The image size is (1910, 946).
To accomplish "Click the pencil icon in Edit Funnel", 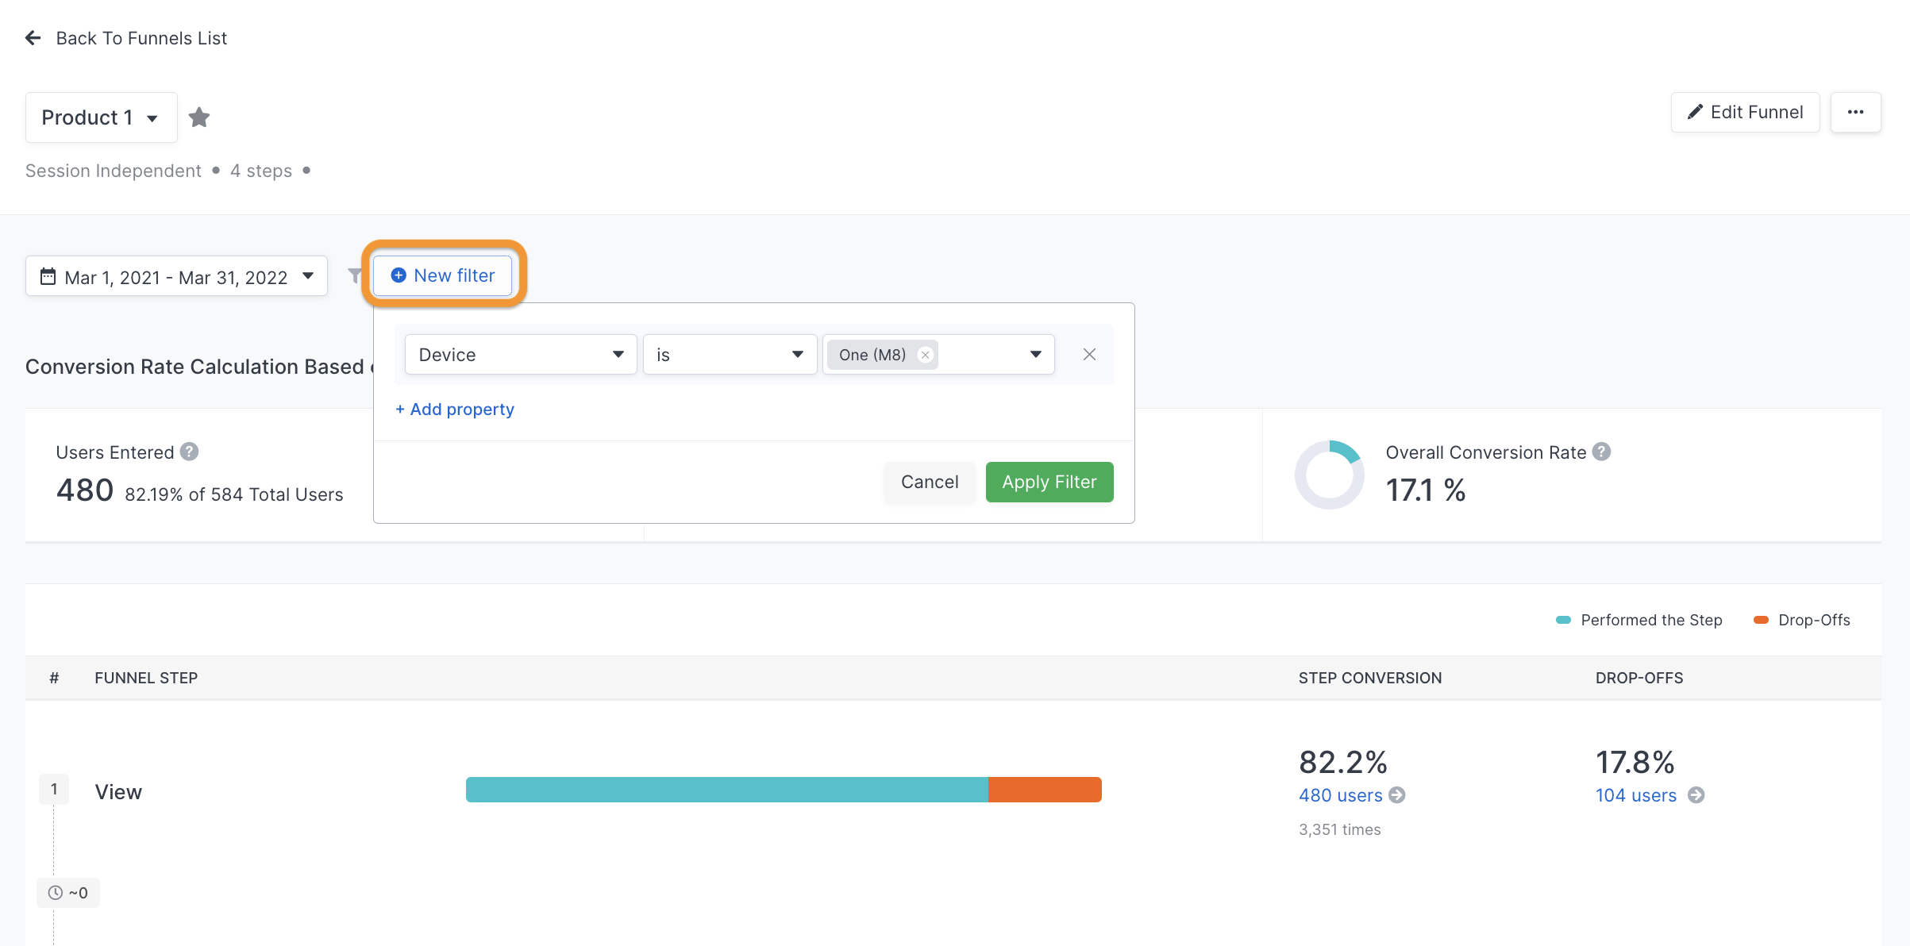I will pyautogui.click(x=1695, y=112).
